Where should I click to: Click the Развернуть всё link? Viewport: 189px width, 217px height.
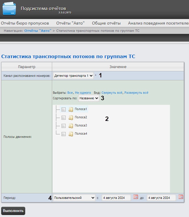[x=136, y=92]
